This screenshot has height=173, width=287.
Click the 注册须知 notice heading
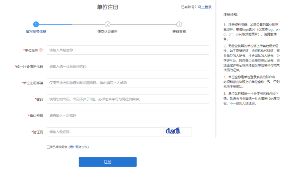pos(231,15)
